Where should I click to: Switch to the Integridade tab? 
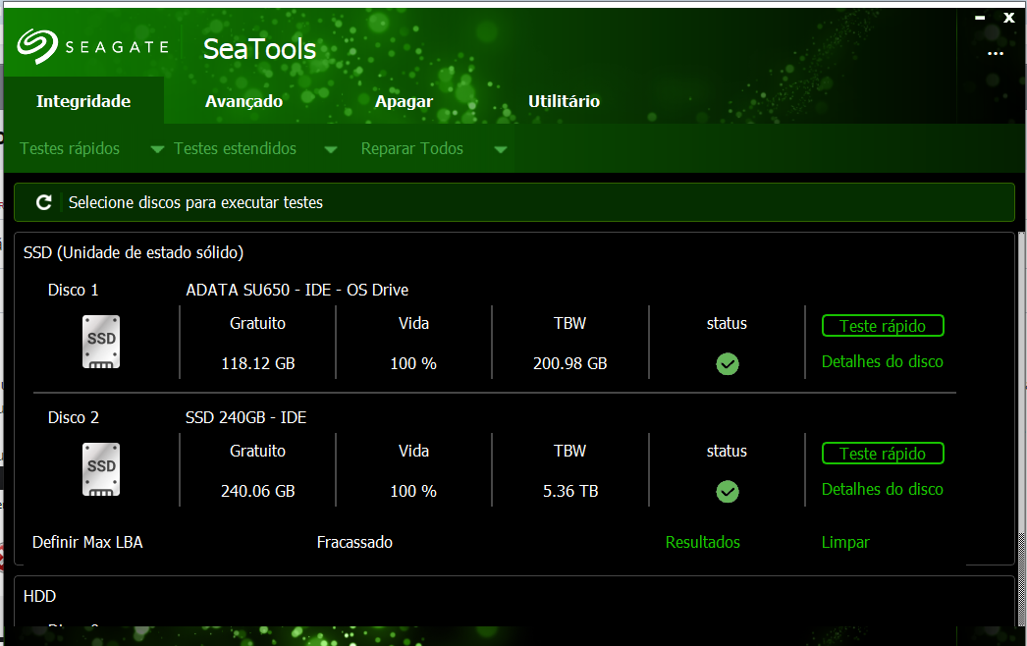point(83,101)
